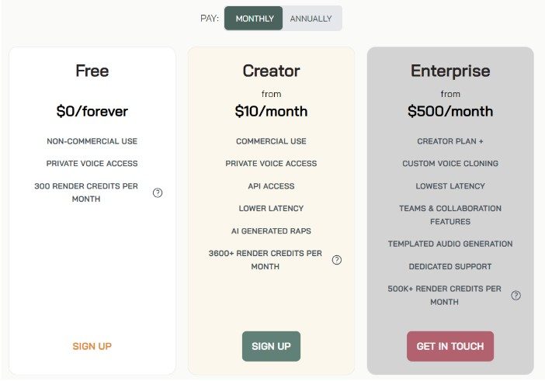Click the $500/month price label
This screenshot has height=381, width=545.
pos(450,111)
